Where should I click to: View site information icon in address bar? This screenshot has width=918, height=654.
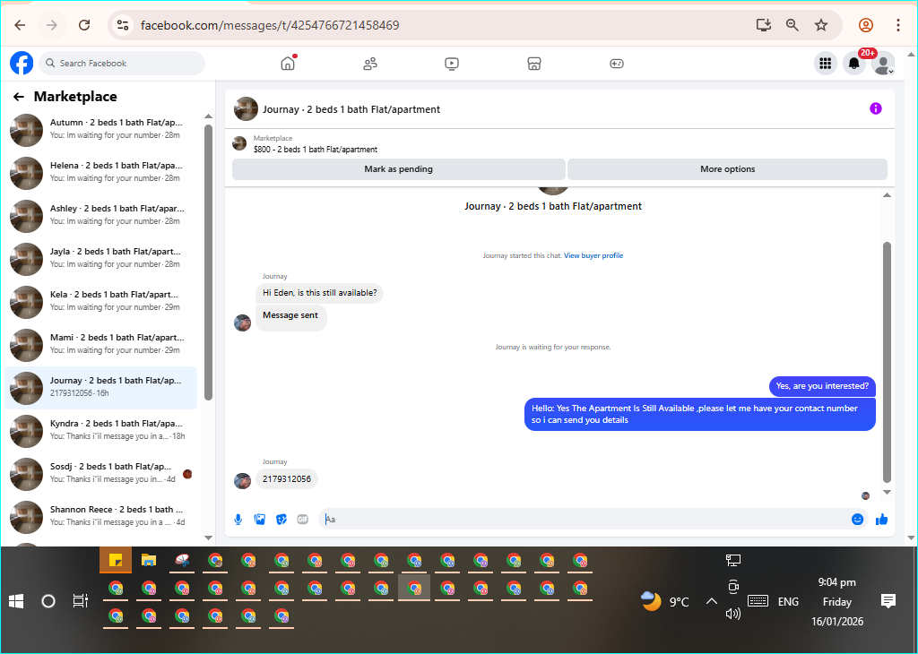pyautogui.click(x=123, y=25)
